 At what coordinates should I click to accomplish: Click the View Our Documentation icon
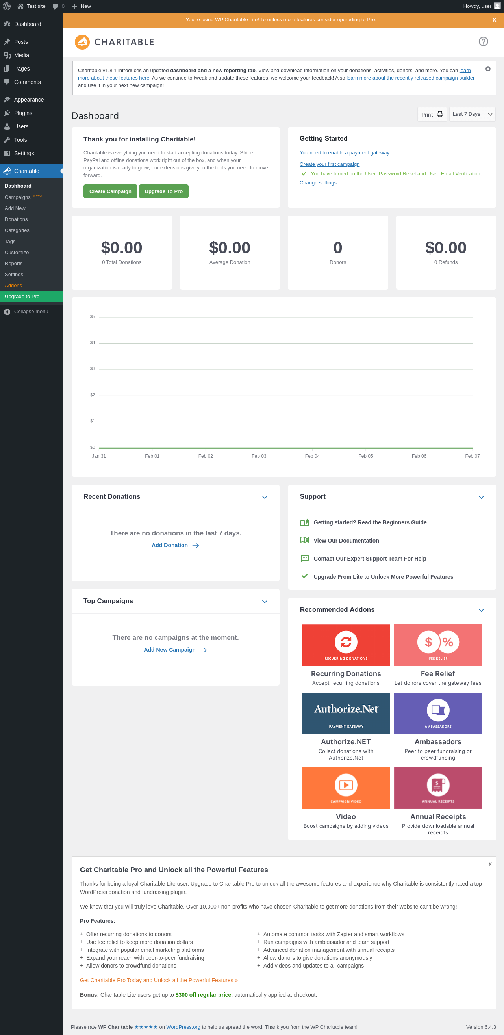(305, 540)
